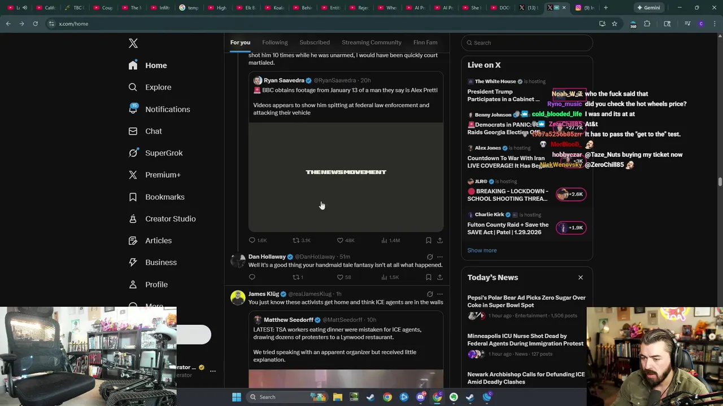Image resolution: width=723 pixels, height=406 pixels.
Task: Switch to the Following tab
Action: pyautogui.click(x=275, y=42)
